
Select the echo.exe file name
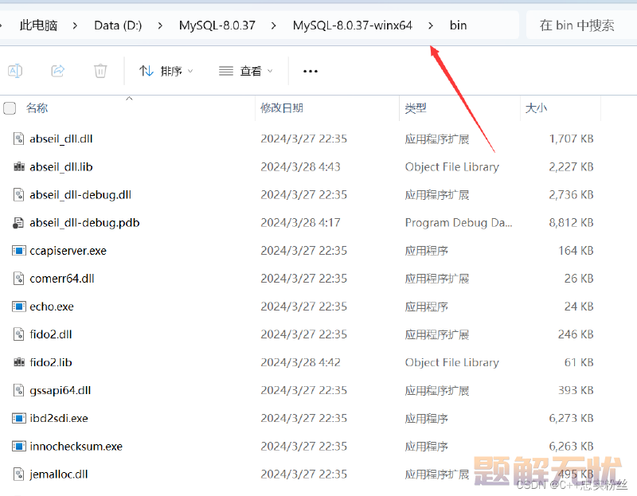coord(52,307)
